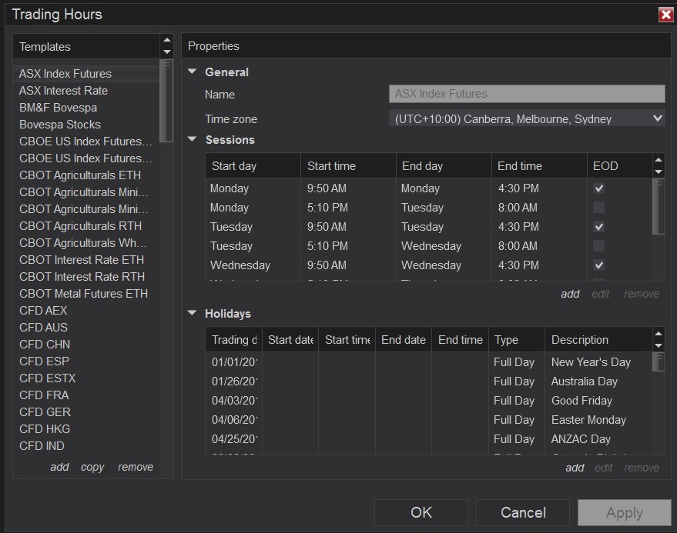Close the Trading Hours dialog window
The image size is (677, 533).
(665, 15)
